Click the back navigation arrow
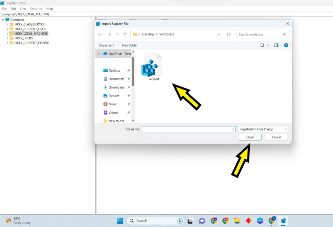Image resolution: width=333 pixels, height=227 pixels. tap(100, 34)
